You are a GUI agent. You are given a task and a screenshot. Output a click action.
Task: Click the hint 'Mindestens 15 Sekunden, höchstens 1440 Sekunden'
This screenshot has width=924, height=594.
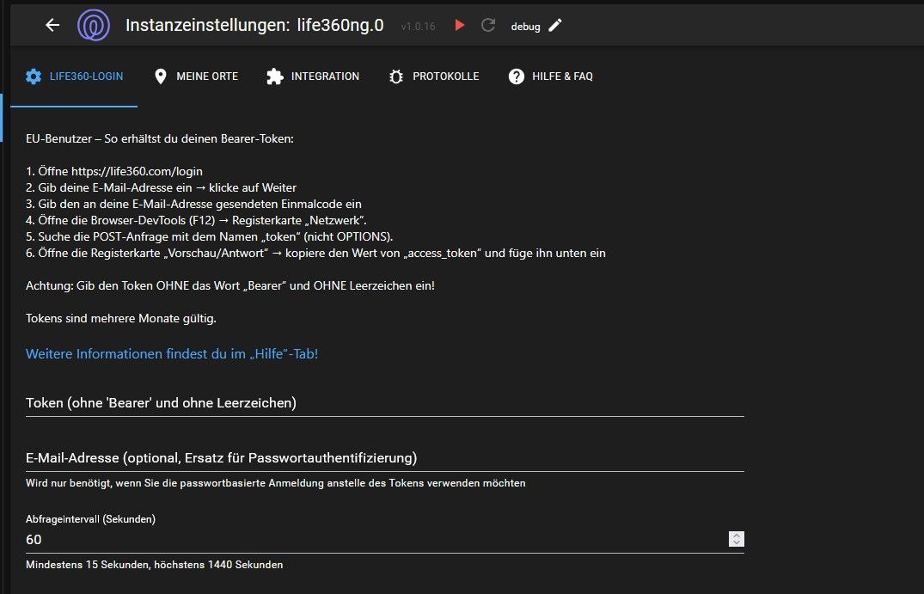(x=155, y=565)
